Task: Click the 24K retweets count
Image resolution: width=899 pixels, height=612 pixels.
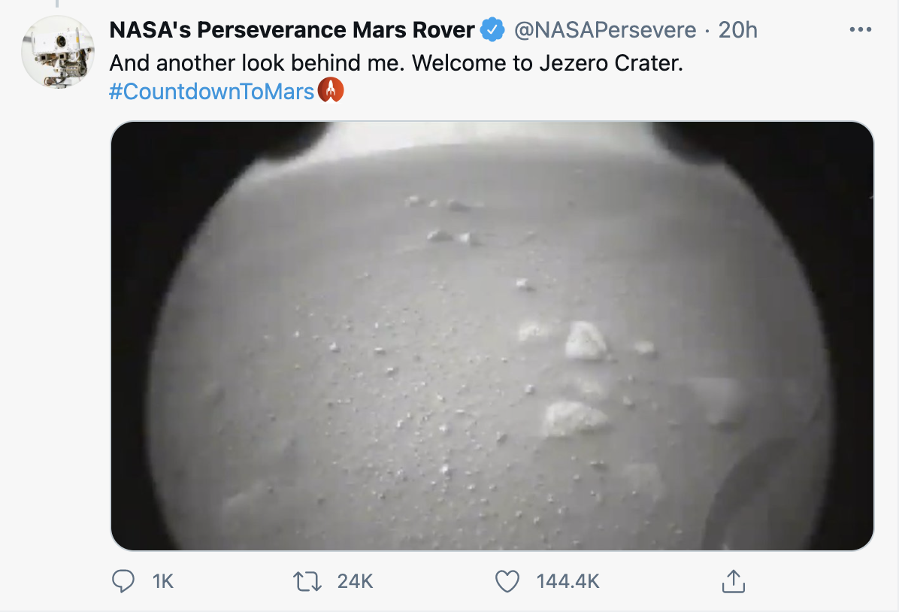Action: (x=356, y=581)
